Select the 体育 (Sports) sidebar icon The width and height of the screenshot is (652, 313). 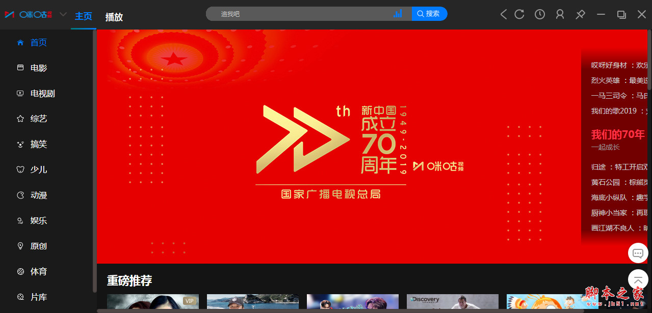(x=20, y=271)
